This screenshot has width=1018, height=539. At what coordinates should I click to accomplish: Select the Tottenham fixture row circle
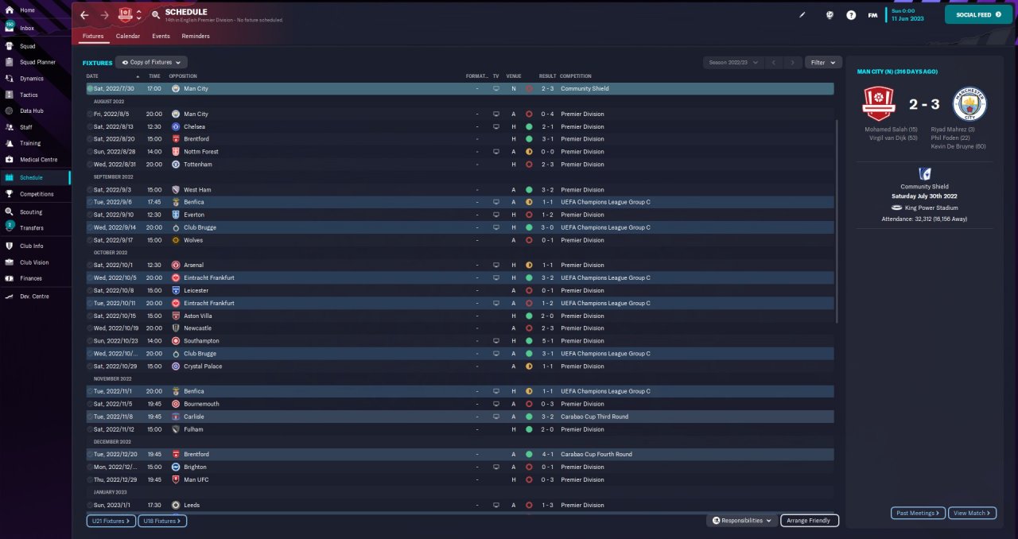(90, 165)
